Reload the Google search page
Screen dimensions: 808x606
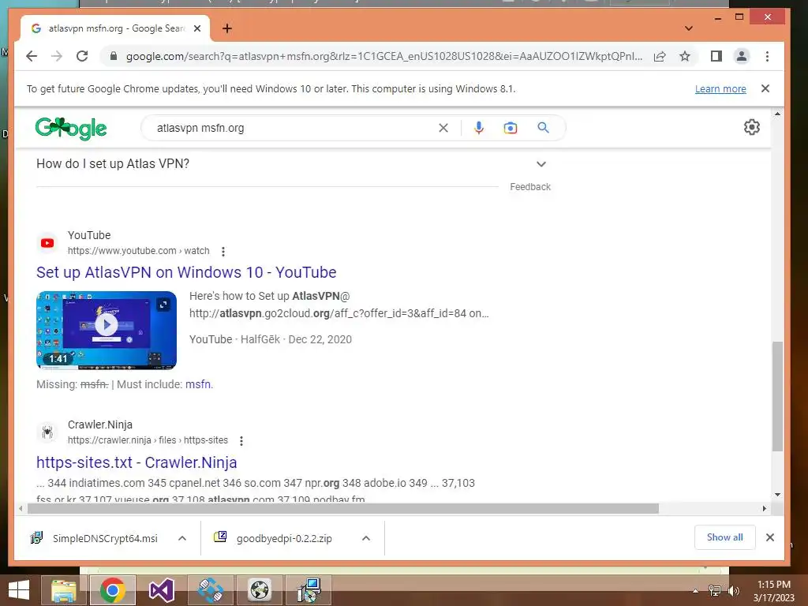(x=82, y=56)
